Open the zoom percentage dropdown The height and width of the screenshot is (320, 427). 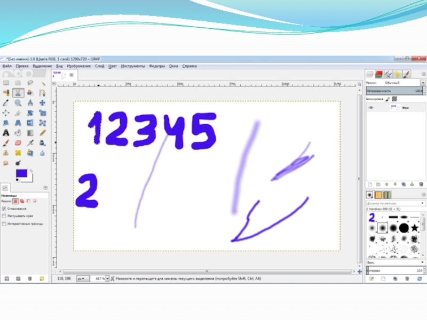click(x=107, y=278)
